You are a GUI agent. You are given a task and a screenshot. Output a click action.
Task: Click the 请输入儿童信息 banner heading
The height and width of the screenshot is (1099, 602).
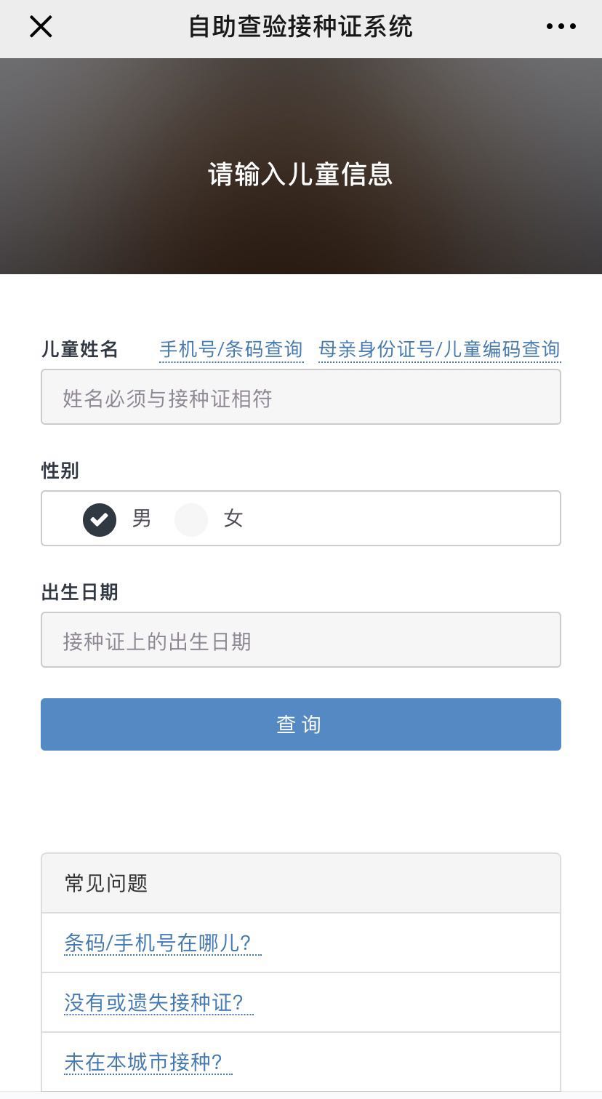300,175
